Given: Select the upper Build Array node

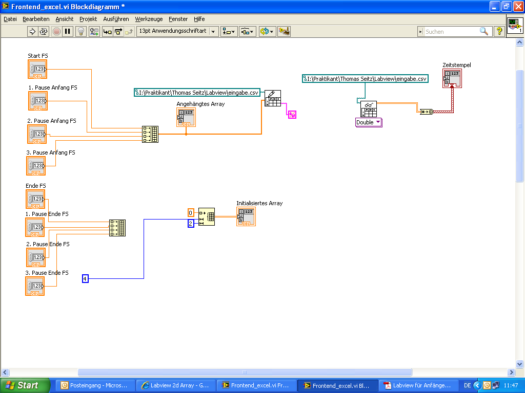Looking at the screenshot, I should pos(150,135).
